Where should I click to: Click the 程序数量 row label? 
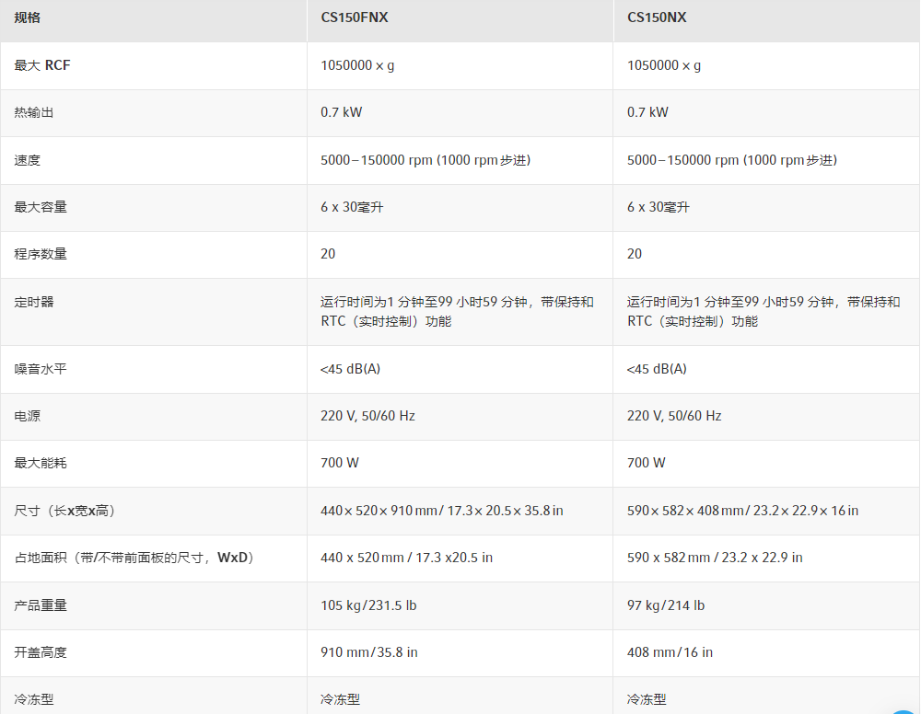click(41, 254)
